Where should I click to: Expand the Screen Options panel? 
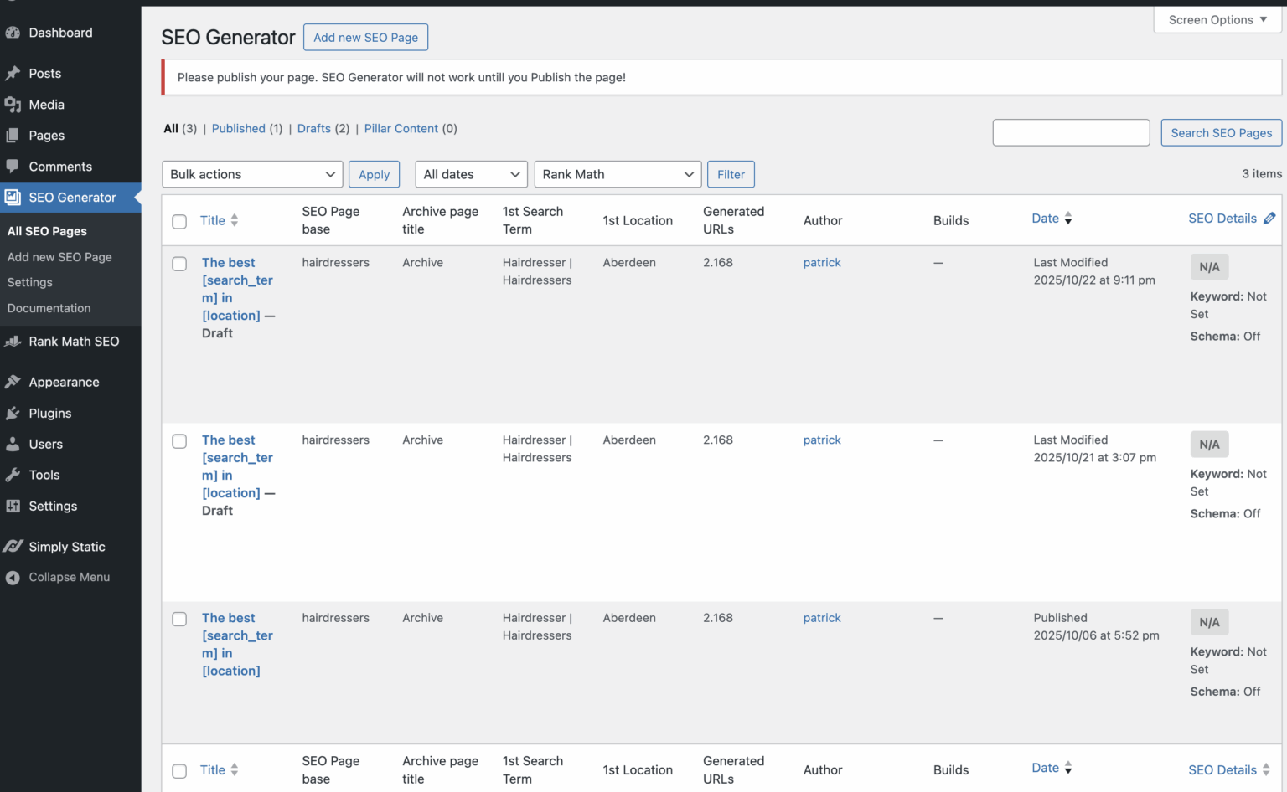pyautogui.click(x=1218, y=20)
